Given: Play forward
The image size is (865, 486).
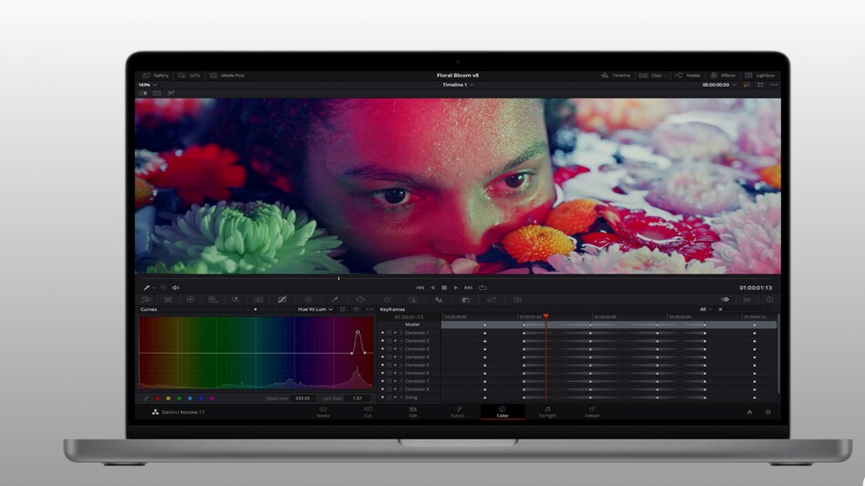Looking at the screenshot, I should pos(455,287).
